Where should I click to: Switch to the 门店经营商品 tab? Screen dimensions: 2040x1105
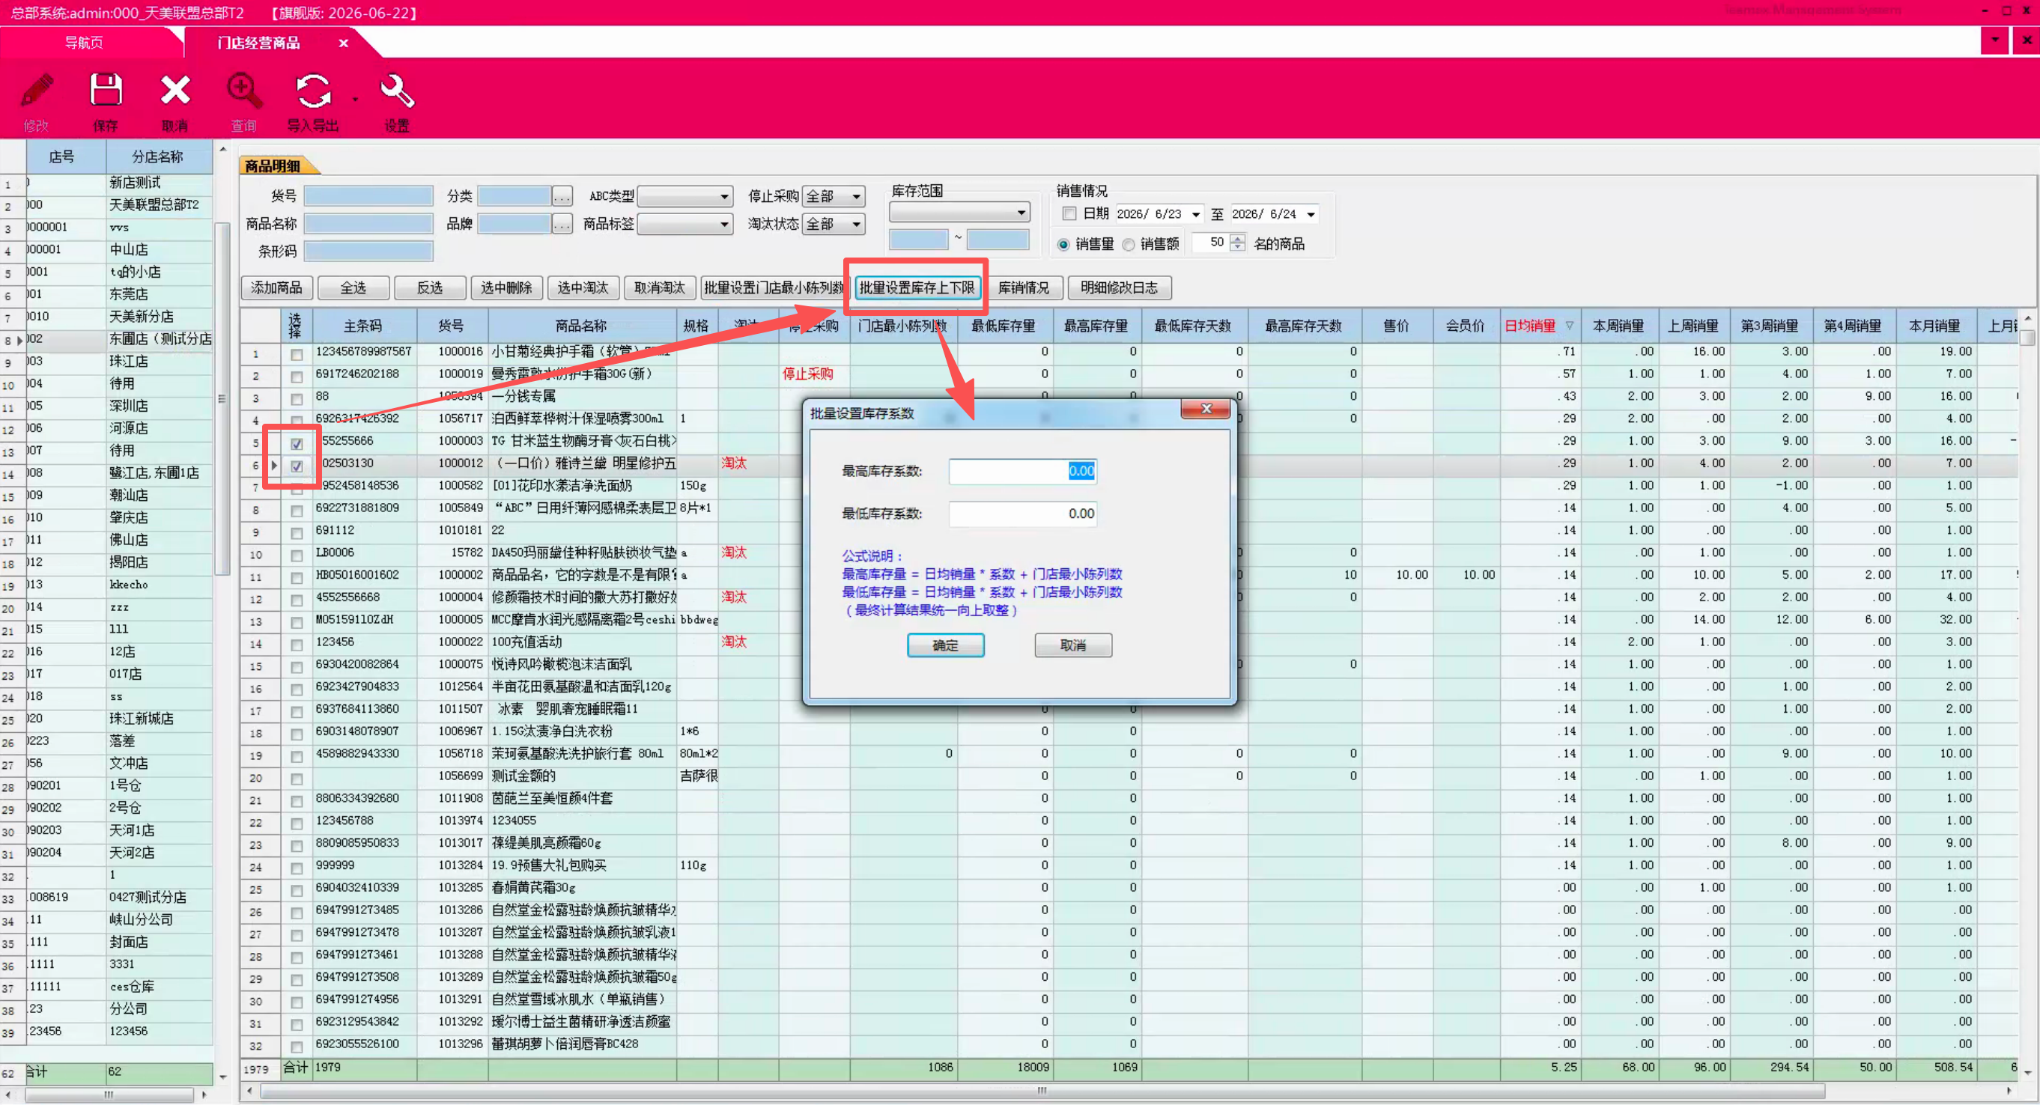258,43
